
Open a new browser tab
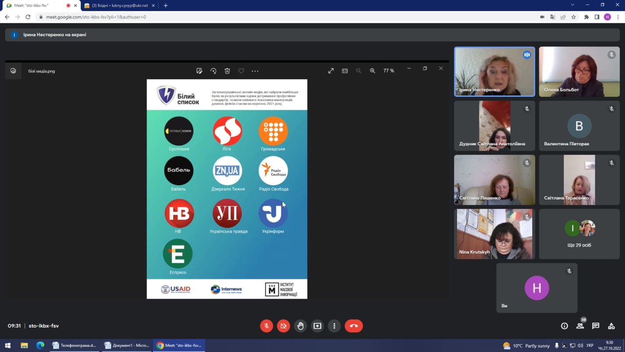tap(165, 6)
